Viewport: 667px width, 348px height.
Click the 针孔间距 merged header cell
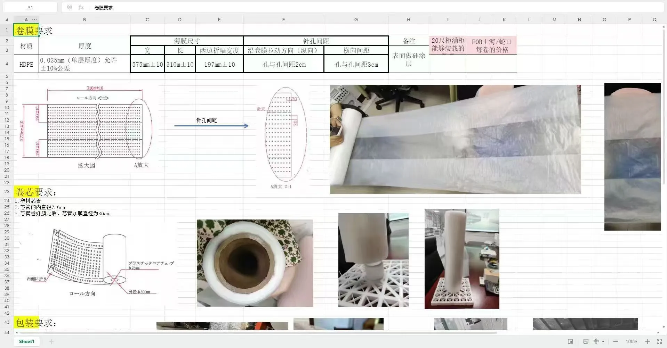[316, 41]
